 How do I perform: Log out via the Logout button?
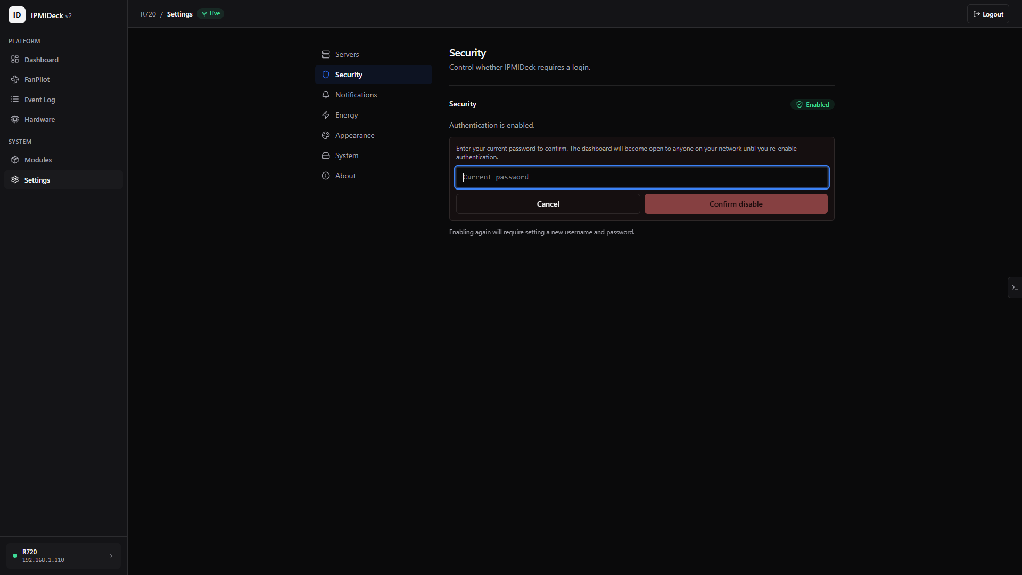988,14
